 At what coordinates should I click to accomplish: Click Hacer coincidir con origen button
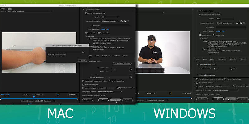coord(122,63)
